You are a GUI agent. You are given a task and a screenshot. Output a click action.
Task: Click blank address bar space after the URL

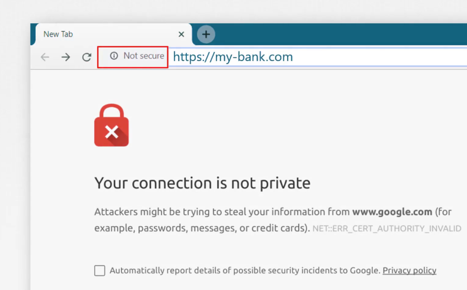click(x=378, y=57)
